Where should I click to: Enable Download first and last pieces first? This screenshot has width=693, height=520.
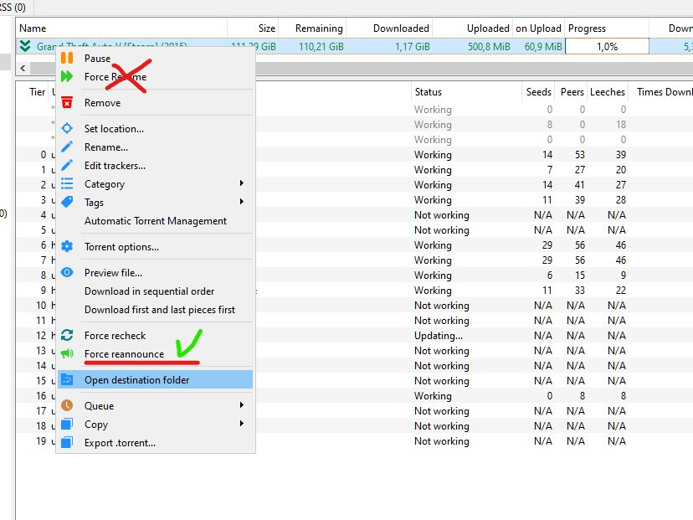159,310
